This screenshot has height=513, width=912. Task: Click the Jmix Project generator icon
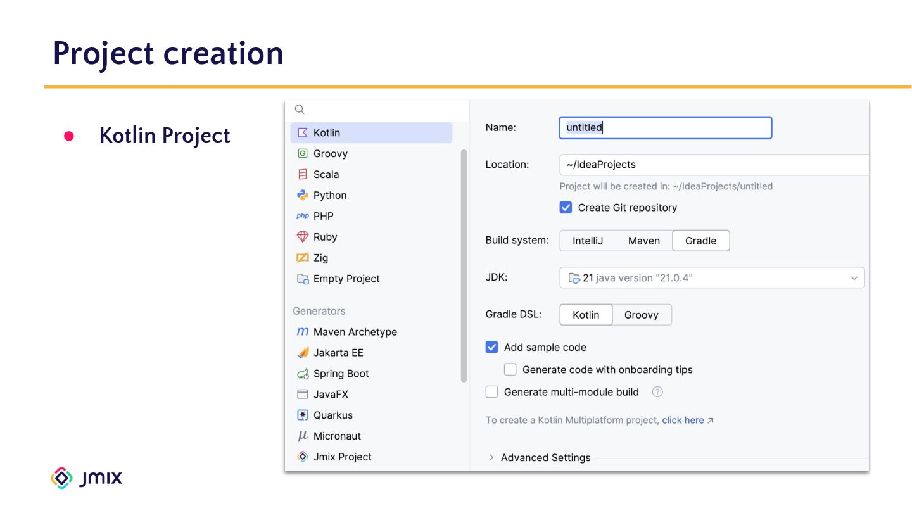click(x=303, y=457)
